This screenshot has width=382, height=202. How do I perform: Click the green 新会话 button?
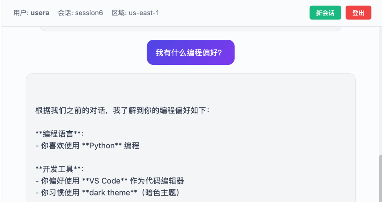click(325, 13)
